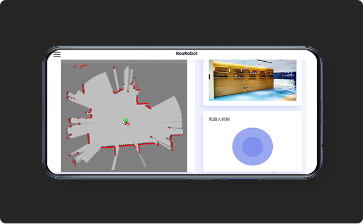The width and height of the screenshot is (363, 224).
Task: Click the green laser arrows on the robot marker
Action: (x=126, y=120)
